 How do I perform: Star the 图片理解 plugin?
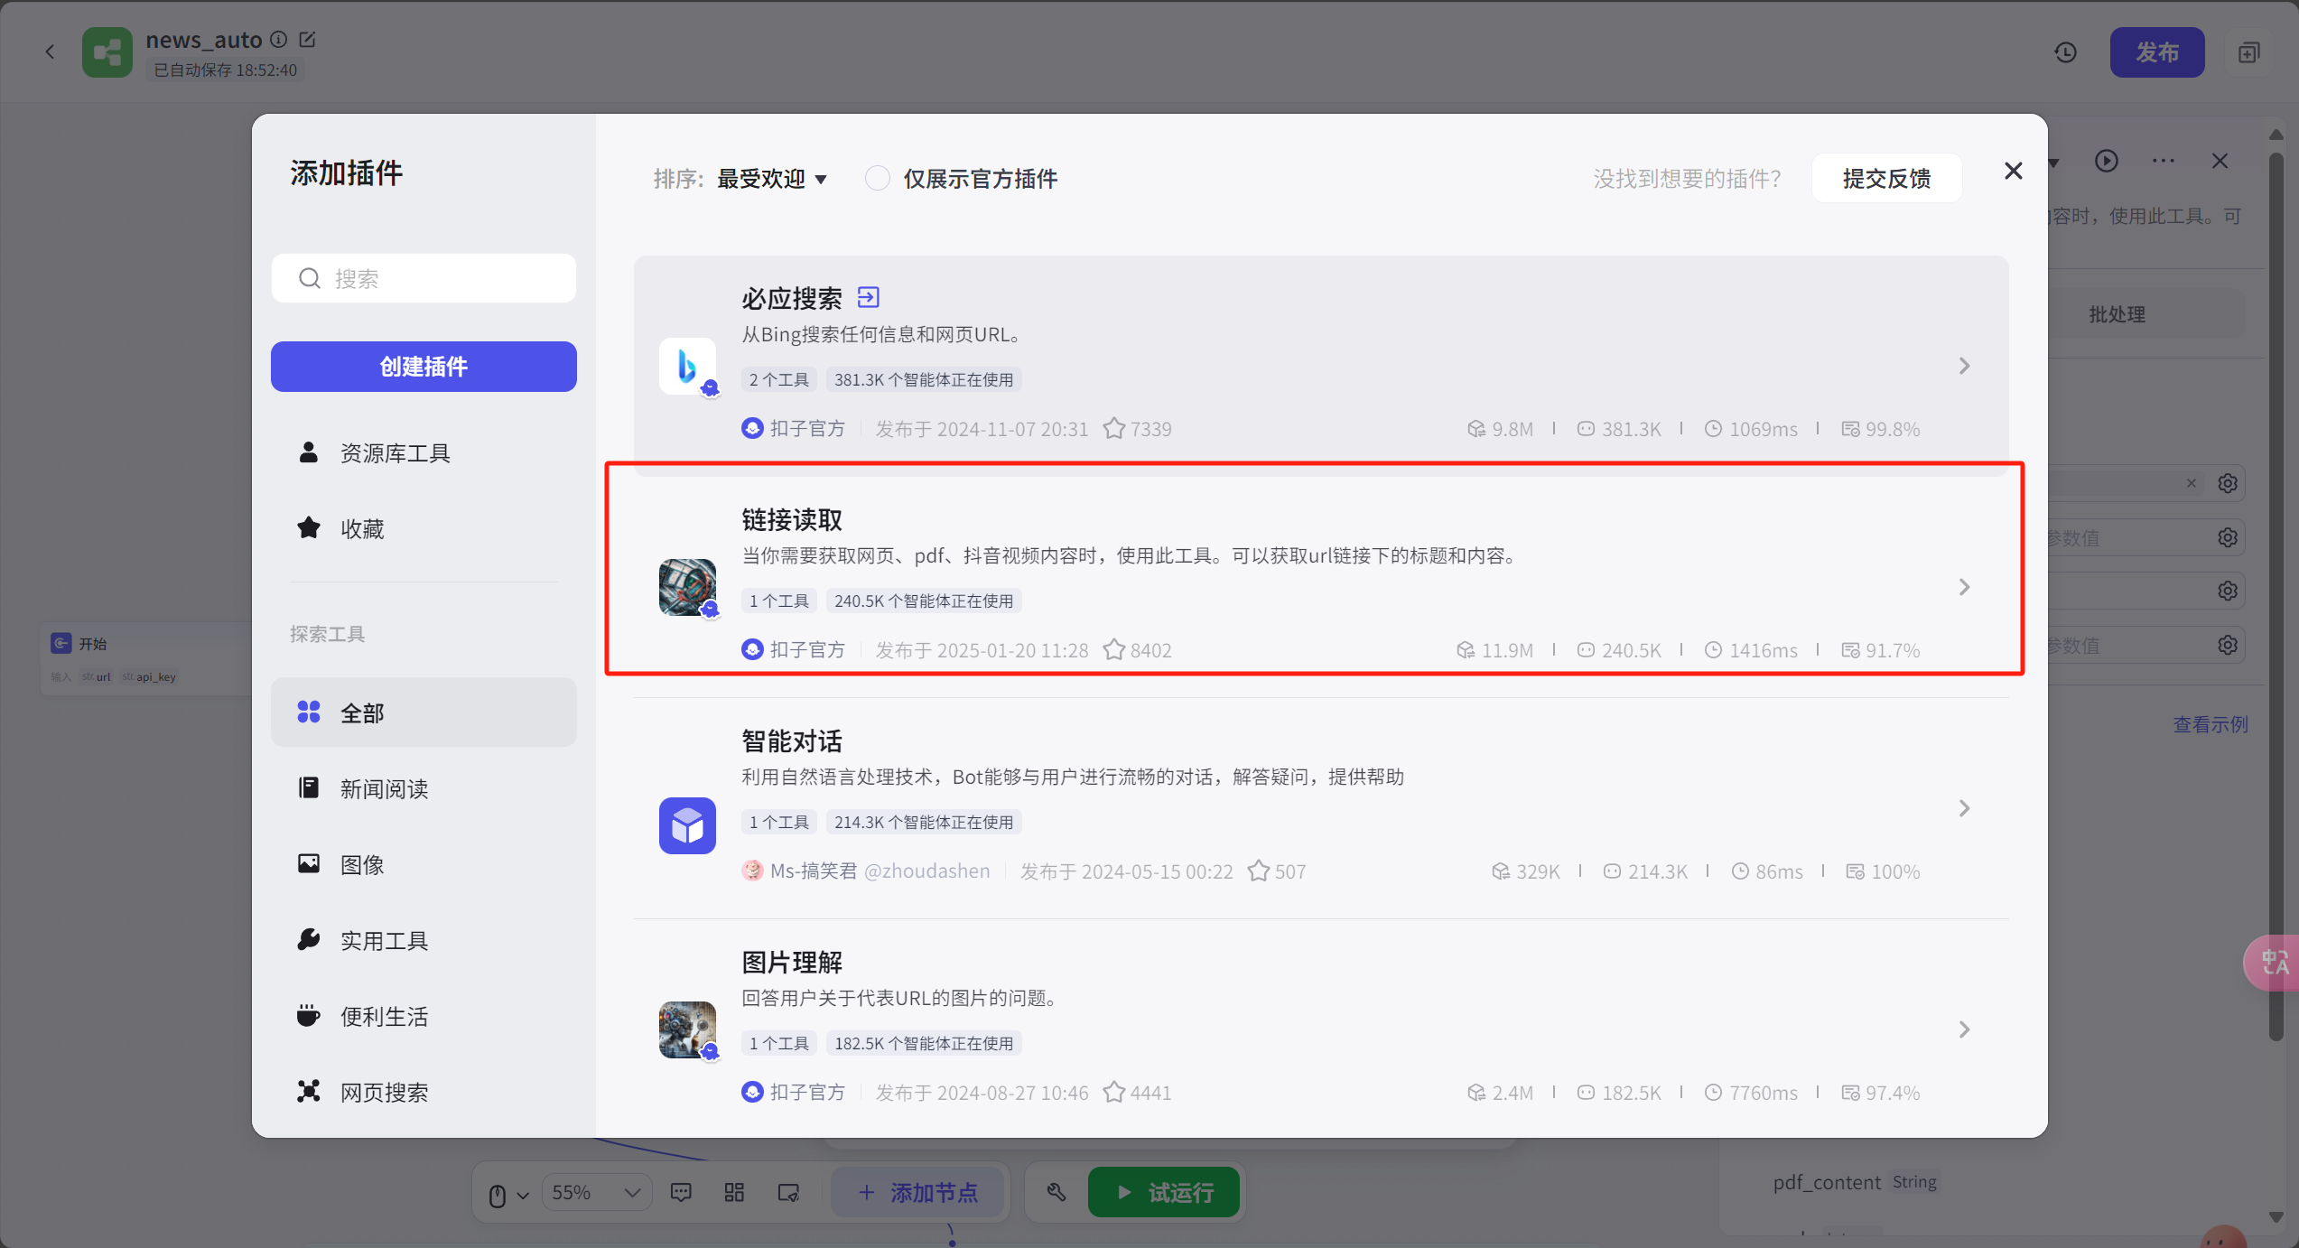click(1114, 1093)
